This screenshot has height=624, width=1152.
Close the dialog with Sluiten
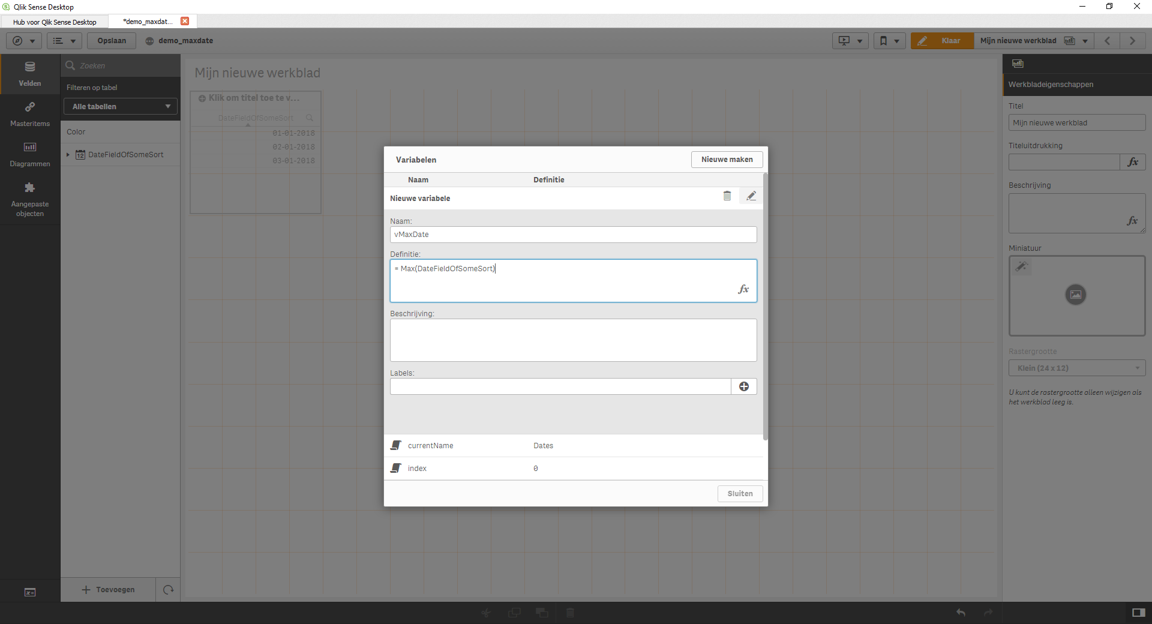click(740, 494)
